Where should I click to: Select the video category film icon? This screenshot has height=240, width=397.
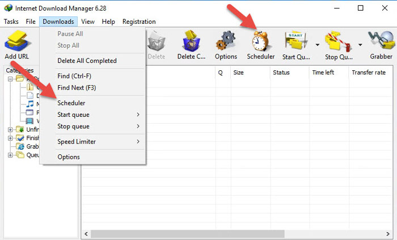tap(30, 121)
